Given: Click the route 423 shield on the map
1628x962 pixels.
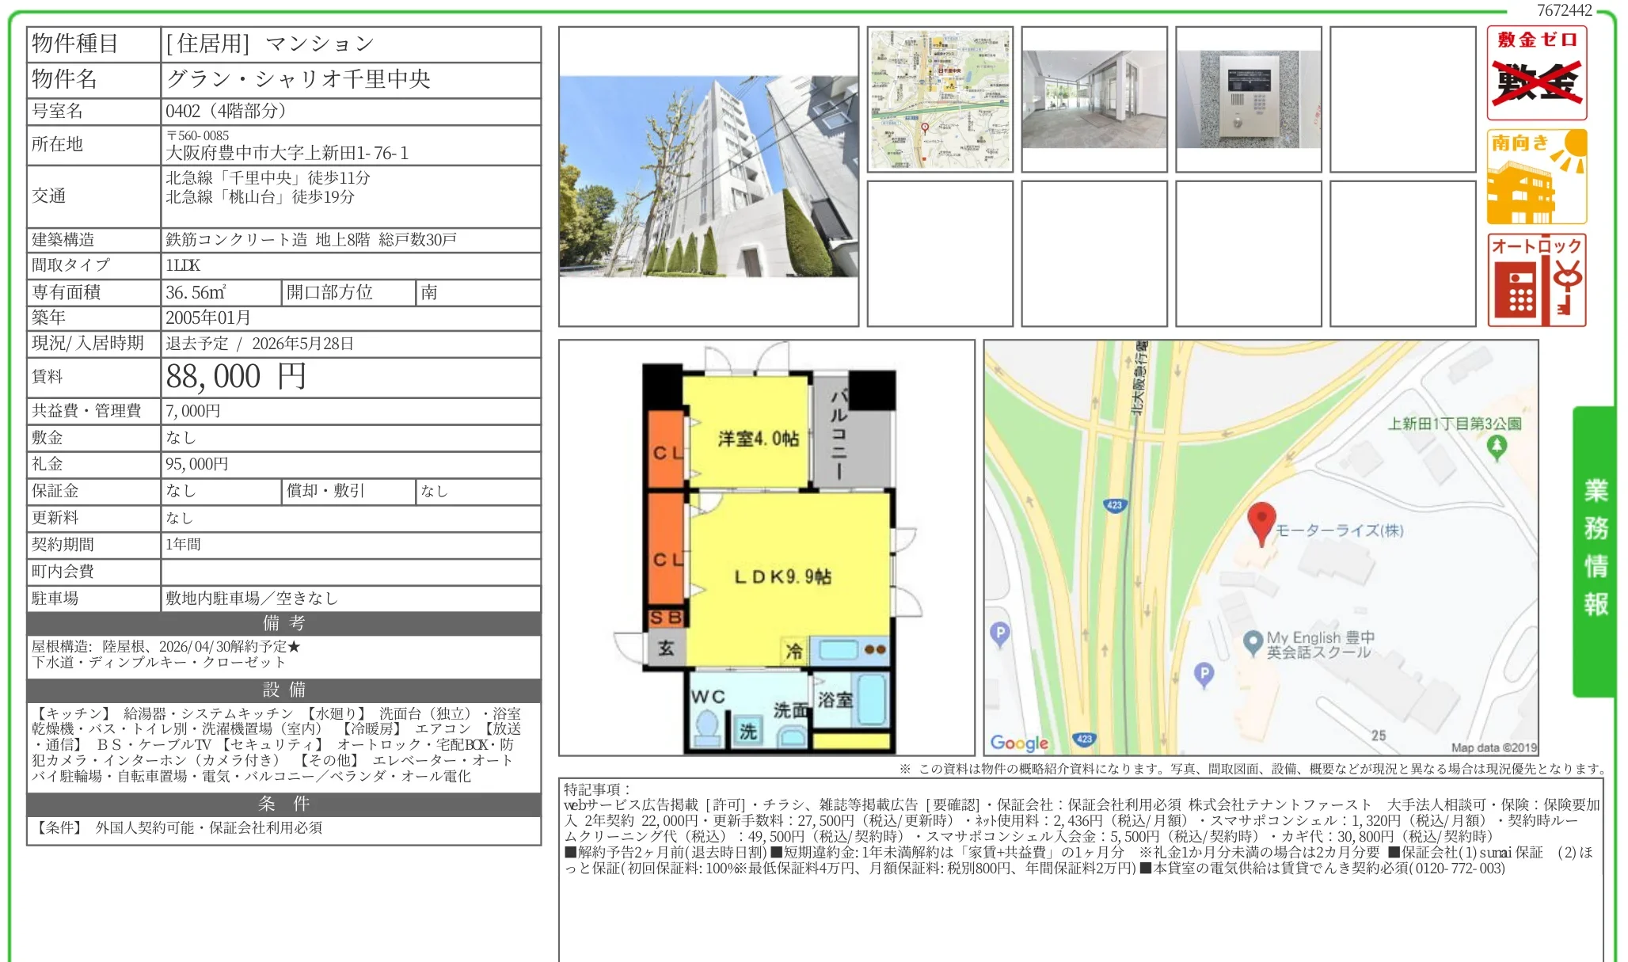Looking at the screenshot, I should (x=1114, y=505).
